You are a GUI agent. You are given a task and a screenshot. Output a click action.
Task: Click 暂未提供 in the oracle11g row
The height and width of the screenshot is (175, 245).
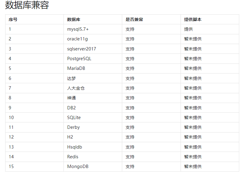(193, 39)
